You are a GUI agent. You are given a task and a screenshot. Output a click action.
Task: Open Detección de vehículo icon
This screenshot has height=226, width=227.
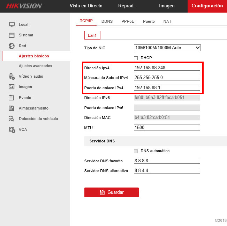[11, 119]
